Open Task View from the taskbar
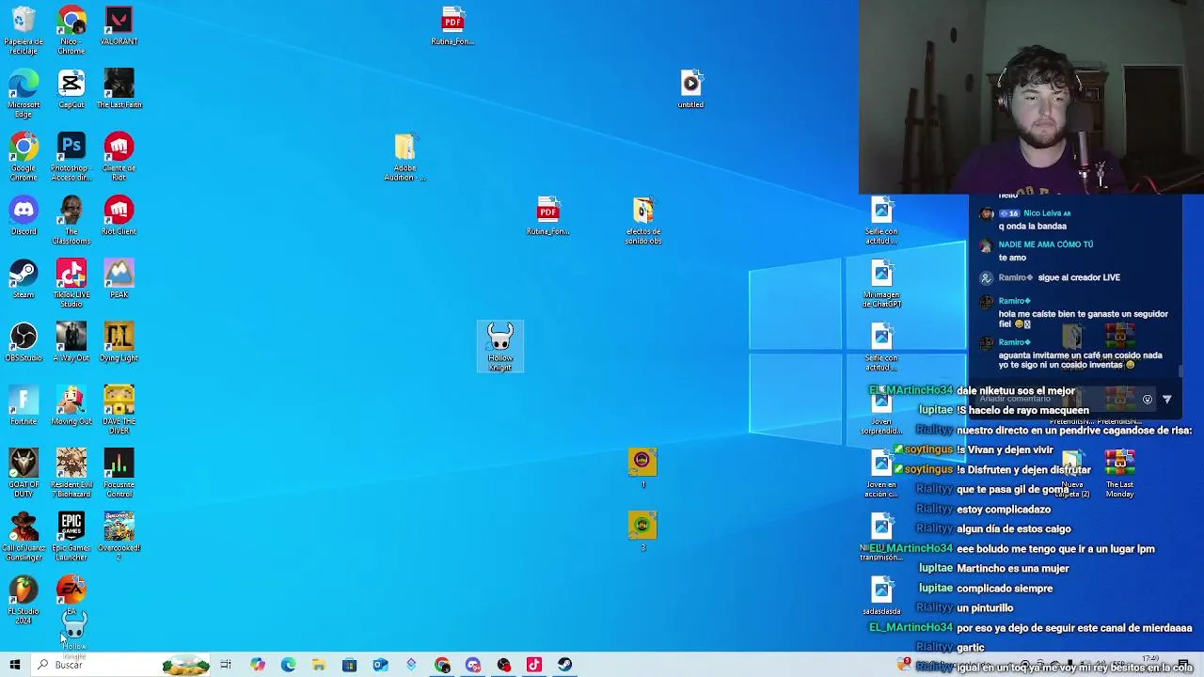This screenshot has width=1204, height=677. point(226,665)
